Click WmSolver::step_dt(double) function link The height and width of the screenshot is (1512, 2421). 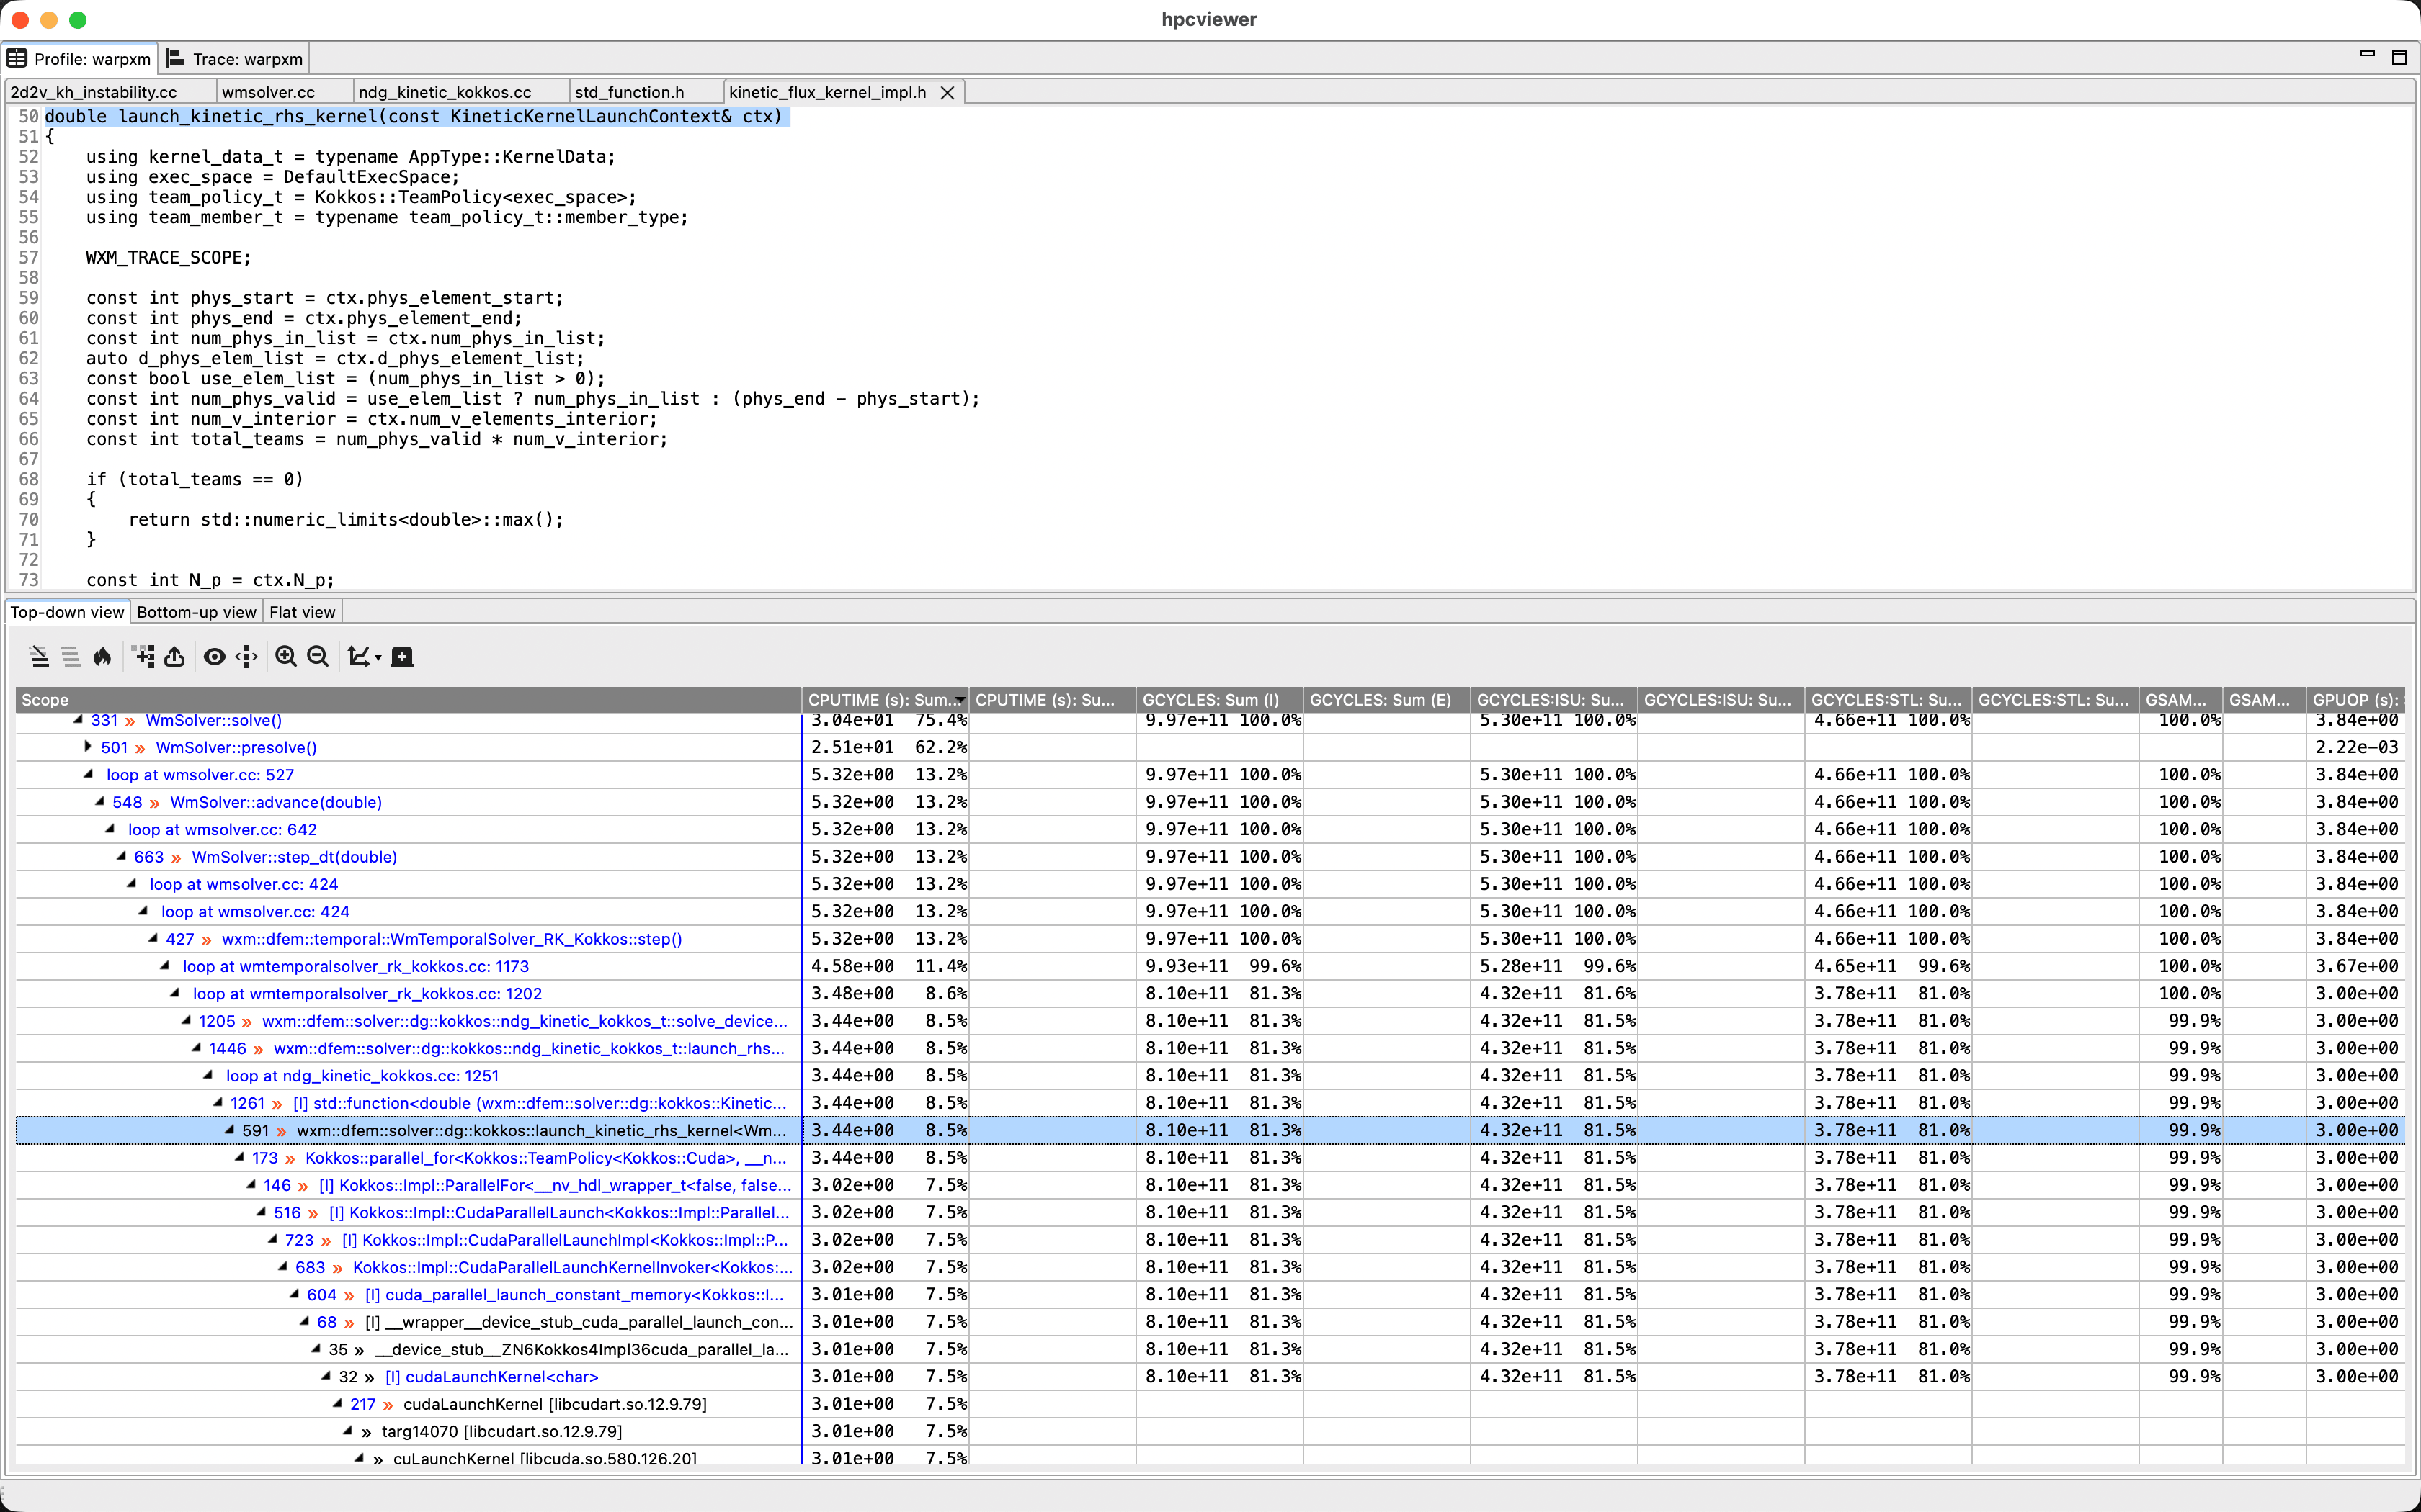point(294,857)
